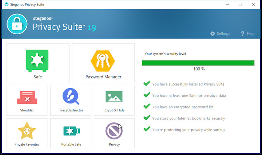The image size is (262, 155).
Task: Minimize the Steganos window
Action: point(227,4)
